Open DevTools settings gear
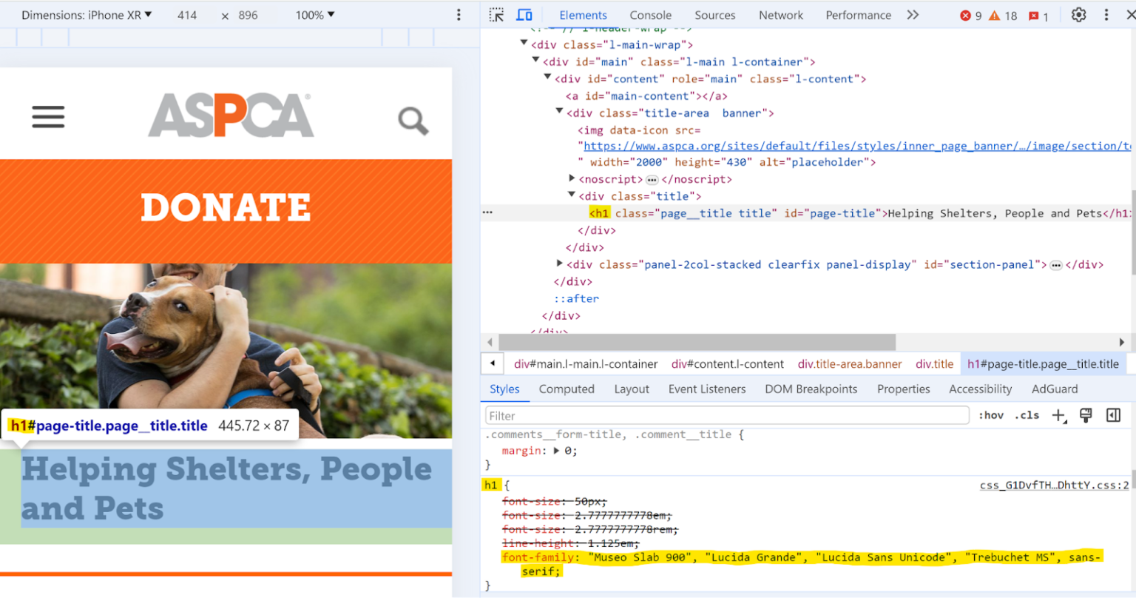The height and width of the screenshot is (598, 1136). point(1078,15)
